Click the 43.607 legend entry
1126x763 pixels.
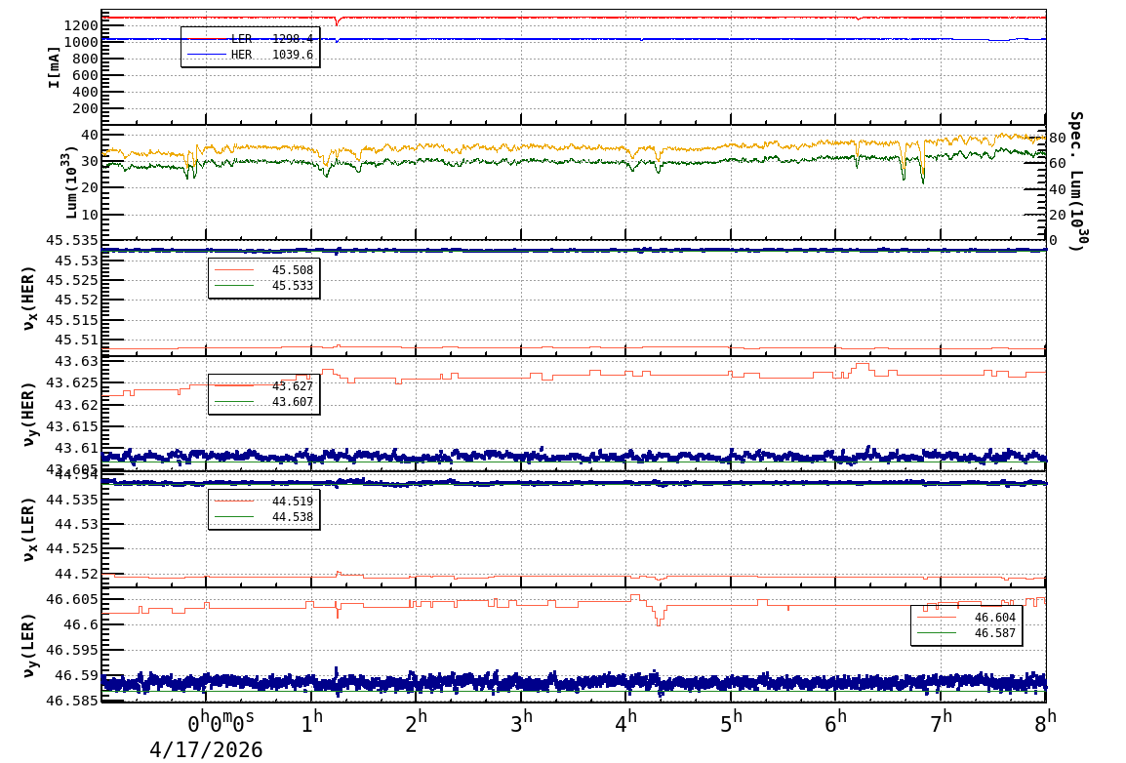(292, 402)
